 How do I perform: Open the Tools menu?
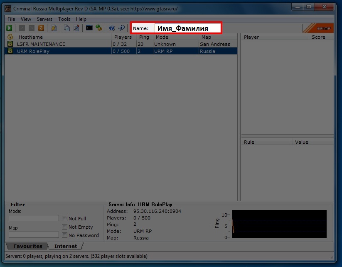pos(64,19)
